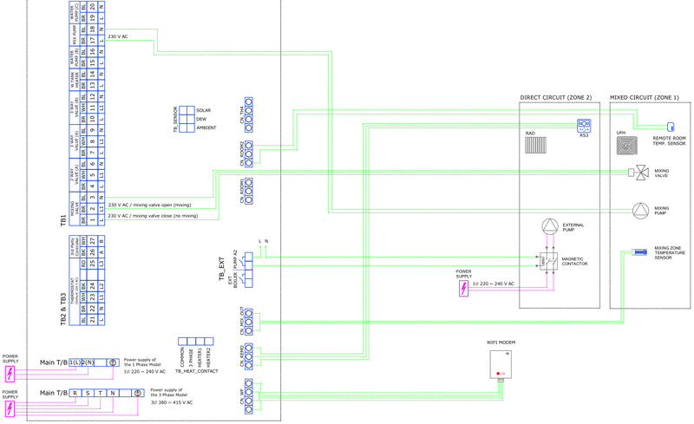Select the PUMP A2 terminal on TB_EXT
Viewport: 694px width, 424px height.
click(249, 261)
